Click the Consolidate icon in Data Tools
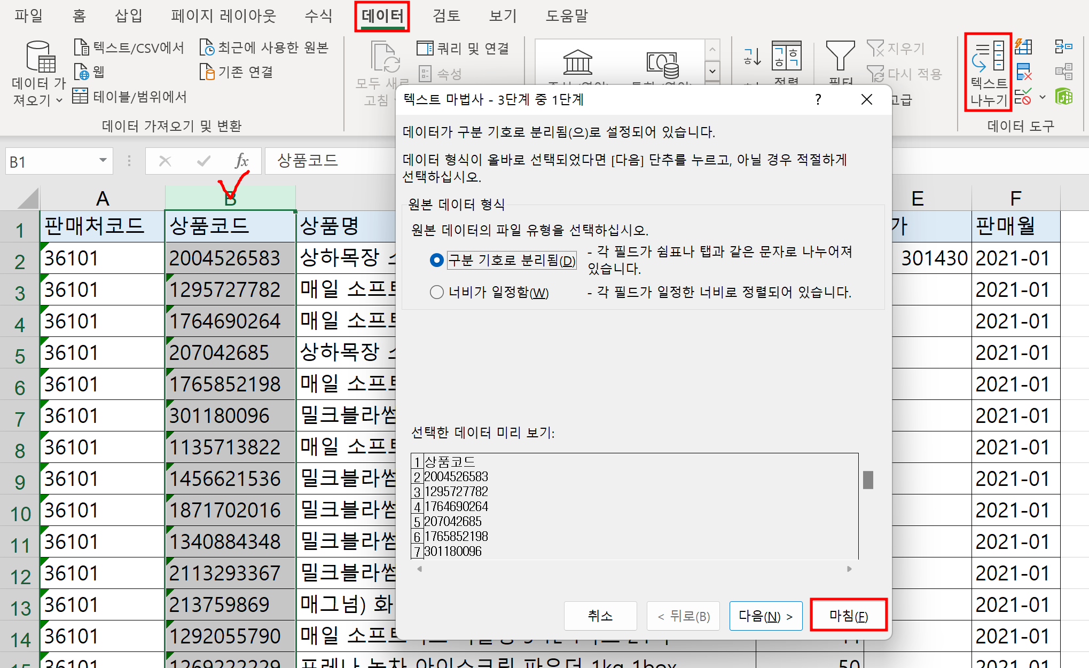The width and height of the screenshot is (1089, 668). pyautogui.click(x=1063, y=46)
